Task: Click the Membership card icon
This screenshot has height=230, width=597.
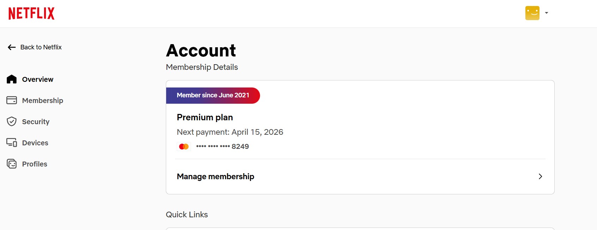Action: [12, 101]
